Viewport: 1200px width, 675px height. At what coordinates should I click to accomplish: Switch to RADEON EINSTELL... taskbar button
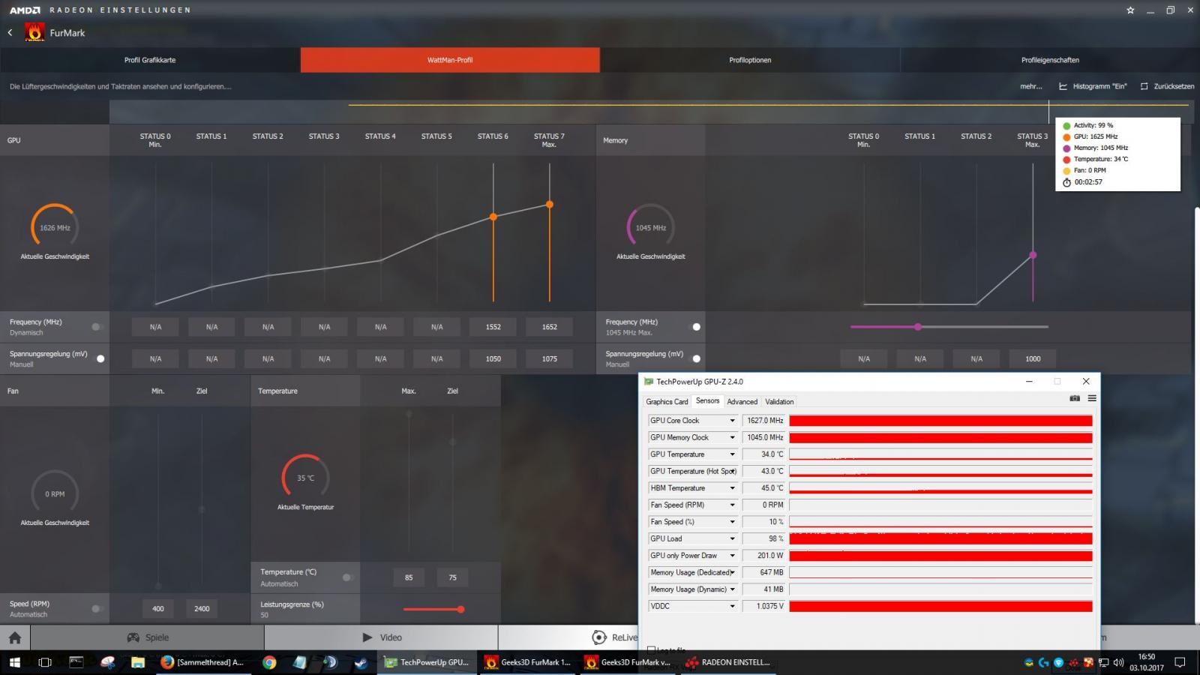(x=728, y=662)
